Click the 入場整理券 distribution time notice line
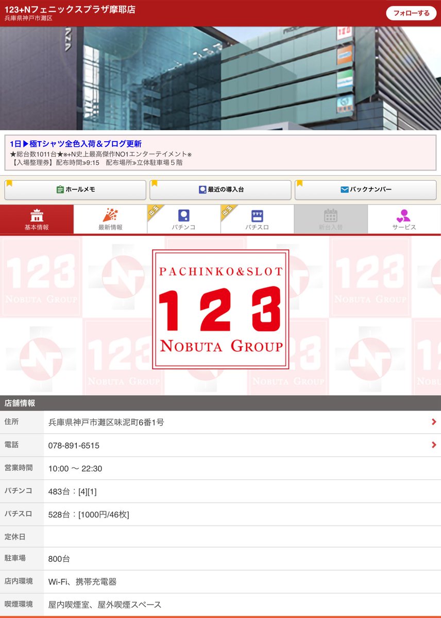Screen dimensions: 441x618 tap(96, 163)
